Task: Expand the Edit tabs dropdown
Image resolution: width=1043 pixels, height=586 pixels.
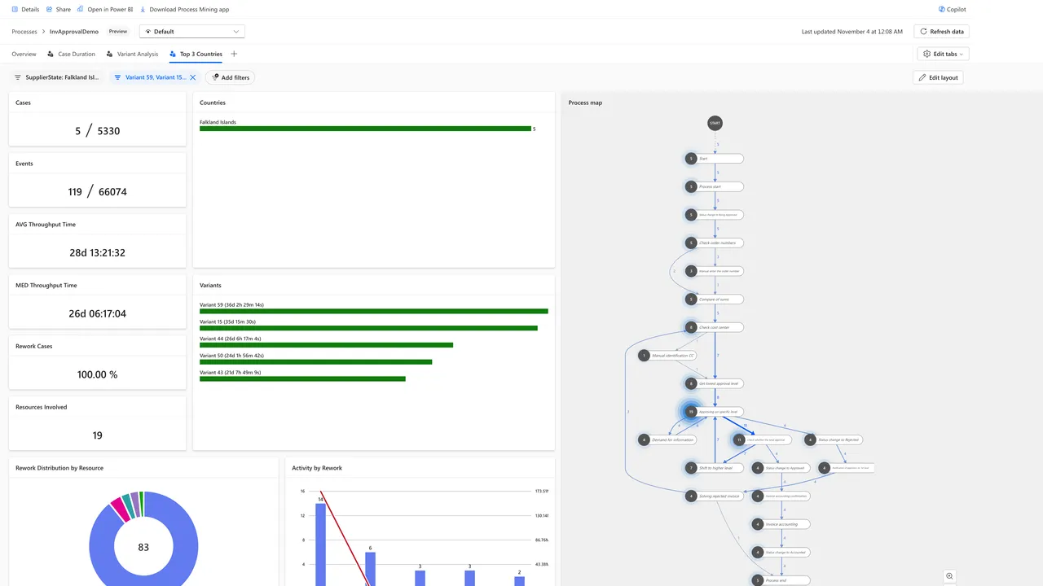Action: [943, 54]
